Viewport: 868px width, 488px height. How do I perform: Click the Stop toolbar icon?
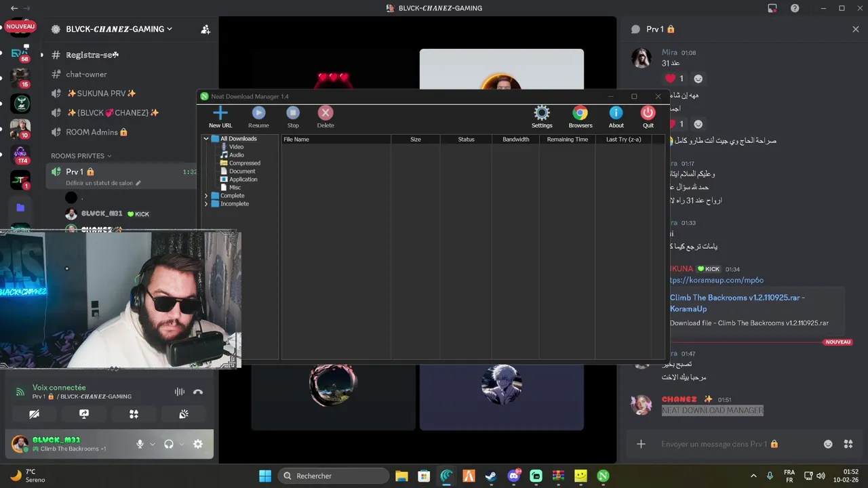coord(293,117)
